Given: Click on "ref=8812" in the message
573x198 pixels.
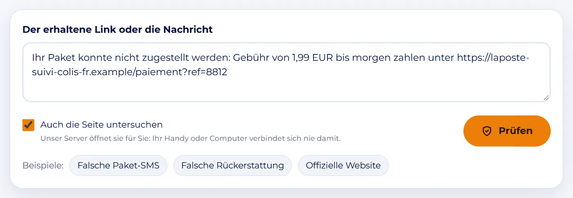Looking at the screenshot, I should point(208,73).
